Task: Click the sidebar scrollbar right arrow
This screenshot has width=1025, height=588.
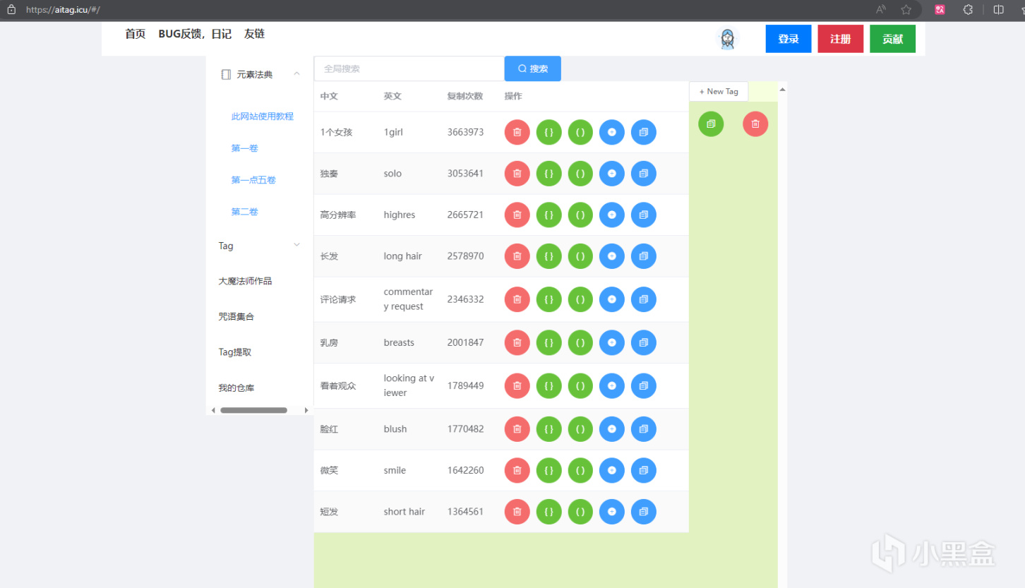Action: point(306,410)
